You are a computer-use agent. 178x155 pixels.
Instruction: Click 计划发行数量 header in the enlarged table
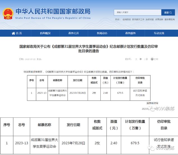pos(135,125)
